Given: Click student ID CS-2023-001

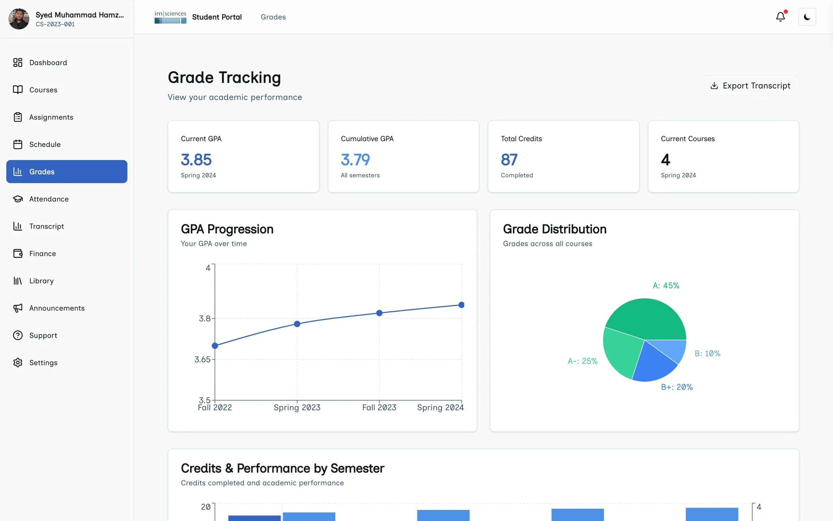Looking at the screenshot, I should pos(55,24).
